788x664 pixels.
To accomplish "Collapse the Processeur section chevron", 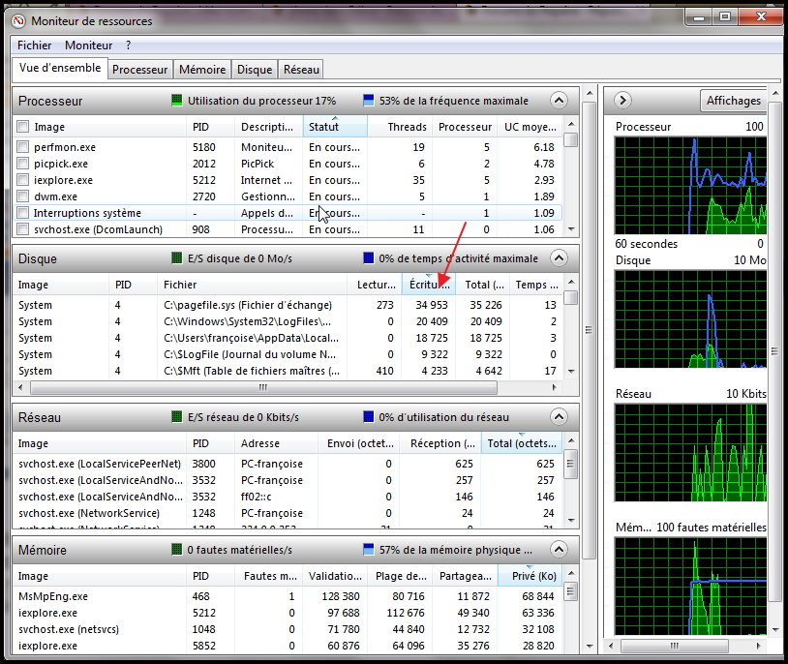I will (558, 101).
